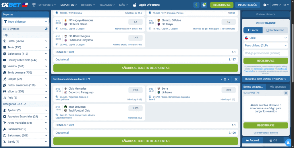Viewport: 294px width, 148px height.
Task: Click the 2.09 odds for Serra vs Linhares
Action: [x=229, y=90]
